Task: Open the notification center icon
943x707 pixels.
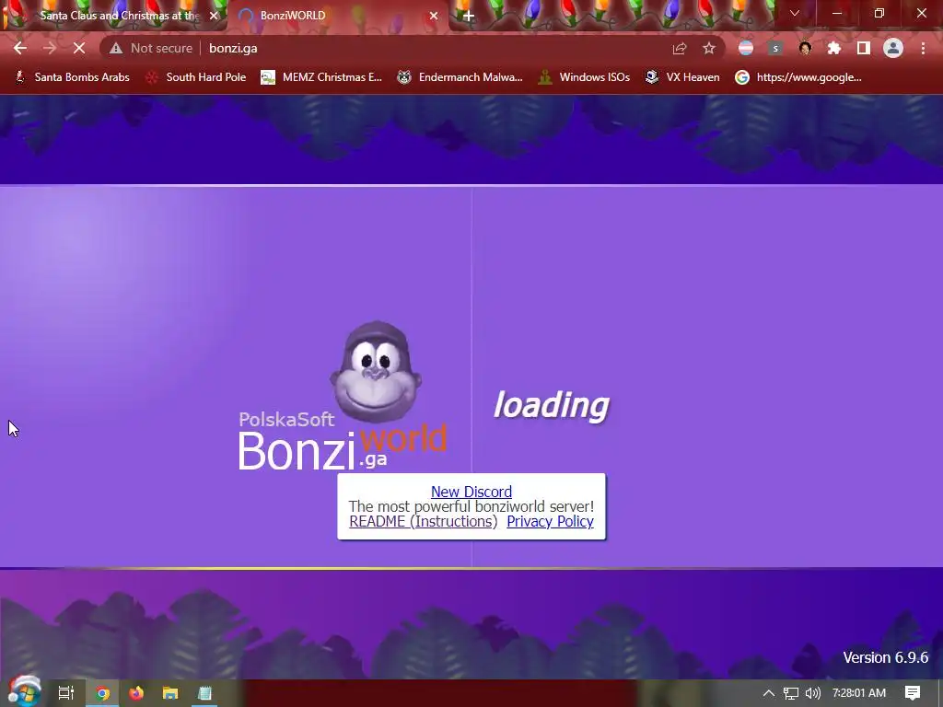Action: click(913, 693)
